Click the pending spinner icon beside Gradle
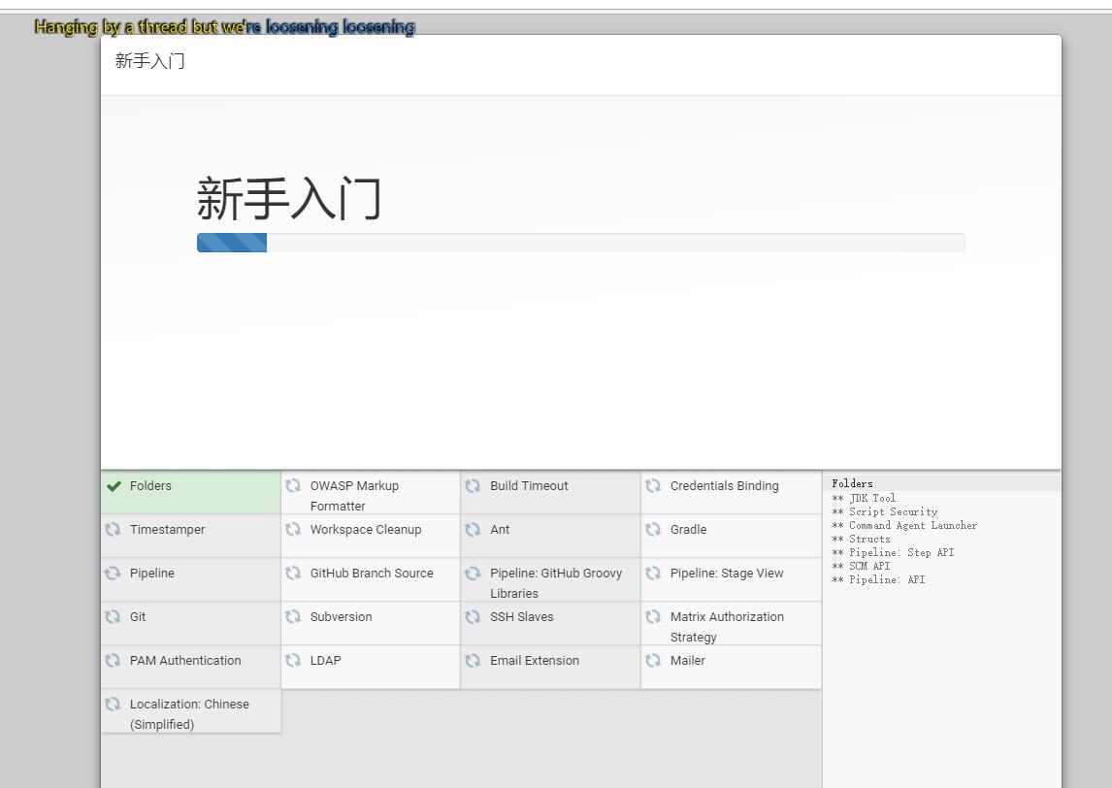Viewport: 1112px width, 788px height. [x=653, y=529]
